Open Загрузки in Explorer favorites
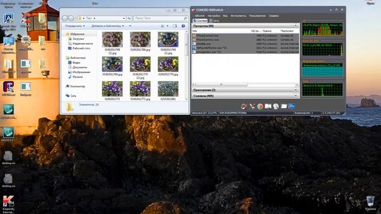This screenshot has width=381, height=214. [x=76, y=39]
